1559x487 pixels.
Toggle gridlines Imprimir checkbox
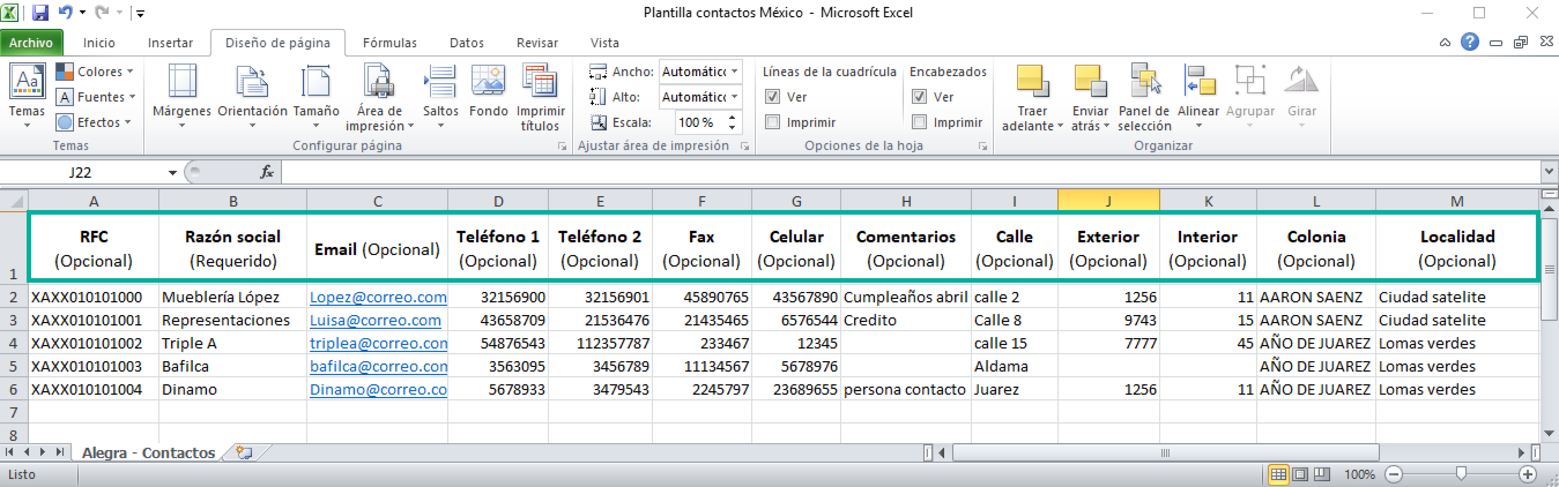772,122
